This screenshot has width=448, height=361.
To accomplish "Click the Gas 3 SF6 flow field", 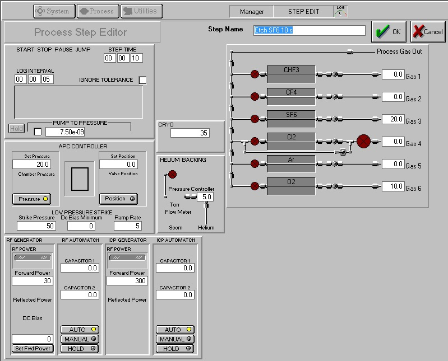I will click(x=393, y=119).
